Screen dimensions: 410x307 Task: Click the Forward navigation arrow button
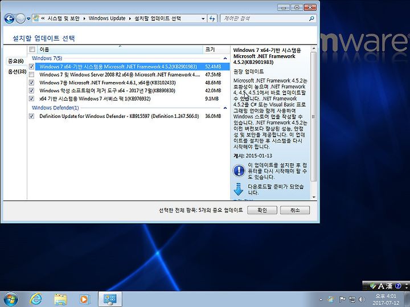tap(20, 19)
